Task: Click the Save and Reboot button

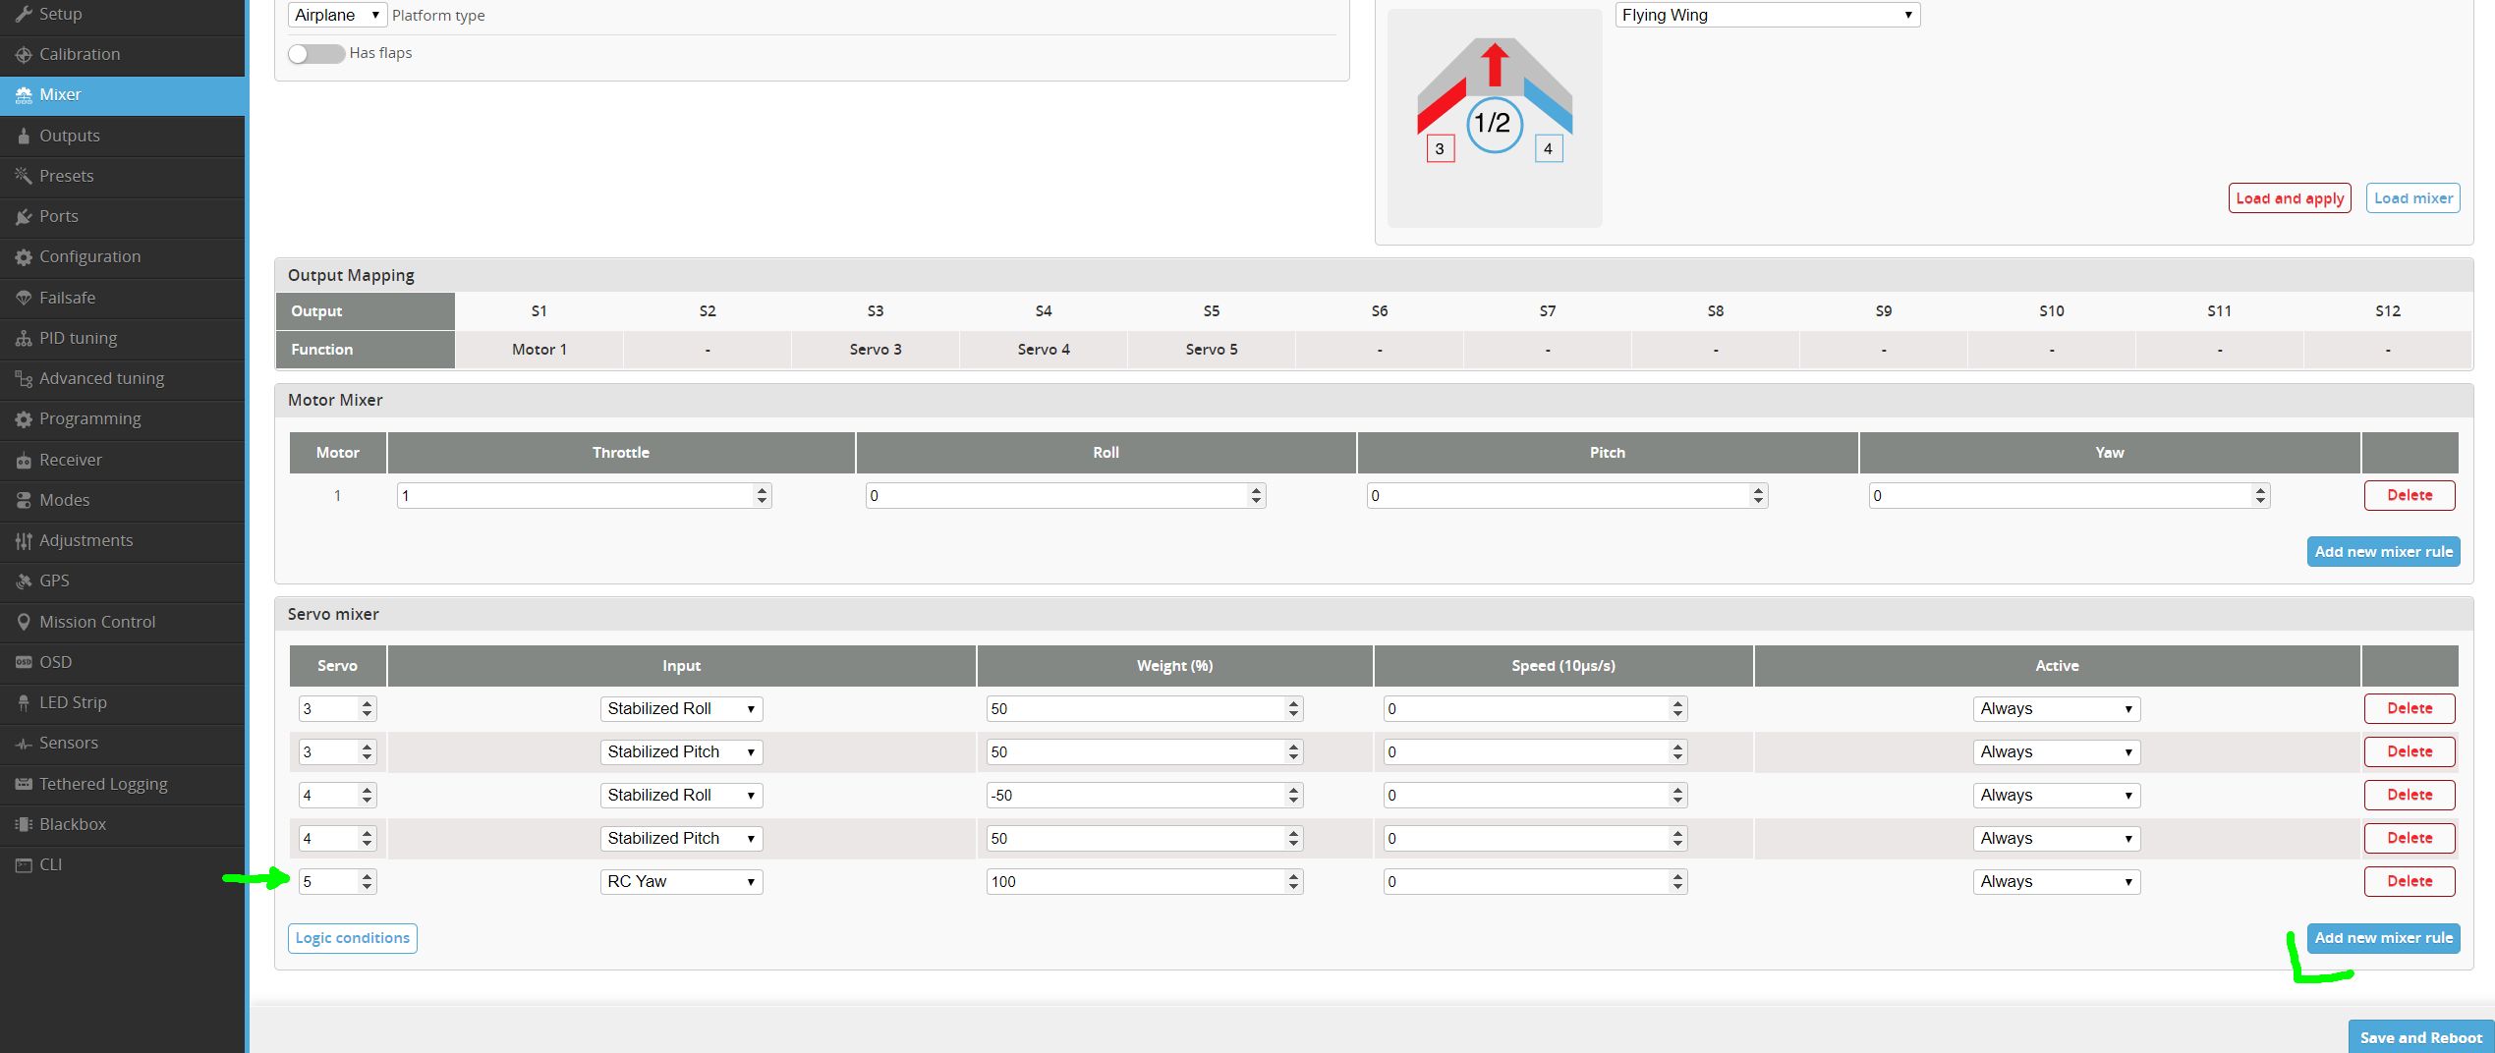Action: pos(2419,1037)
